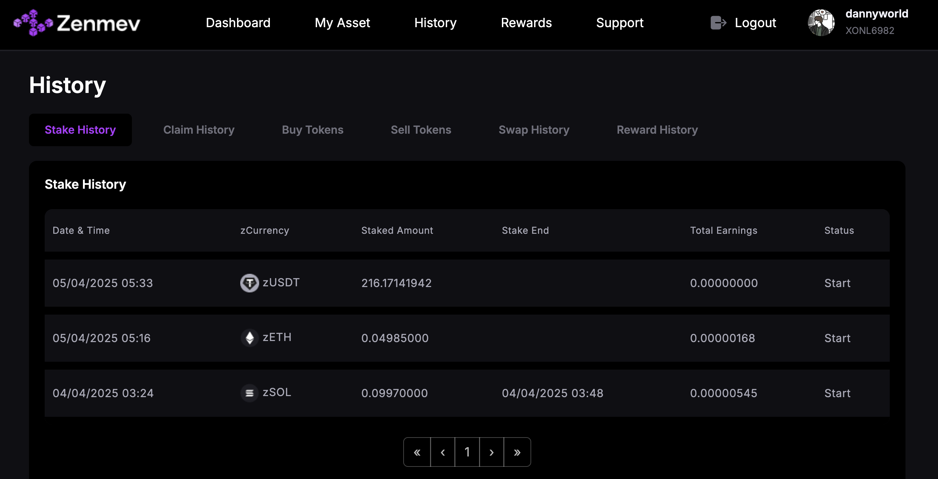Jump to last page with double-right arrow

click(x=517, y=452)
